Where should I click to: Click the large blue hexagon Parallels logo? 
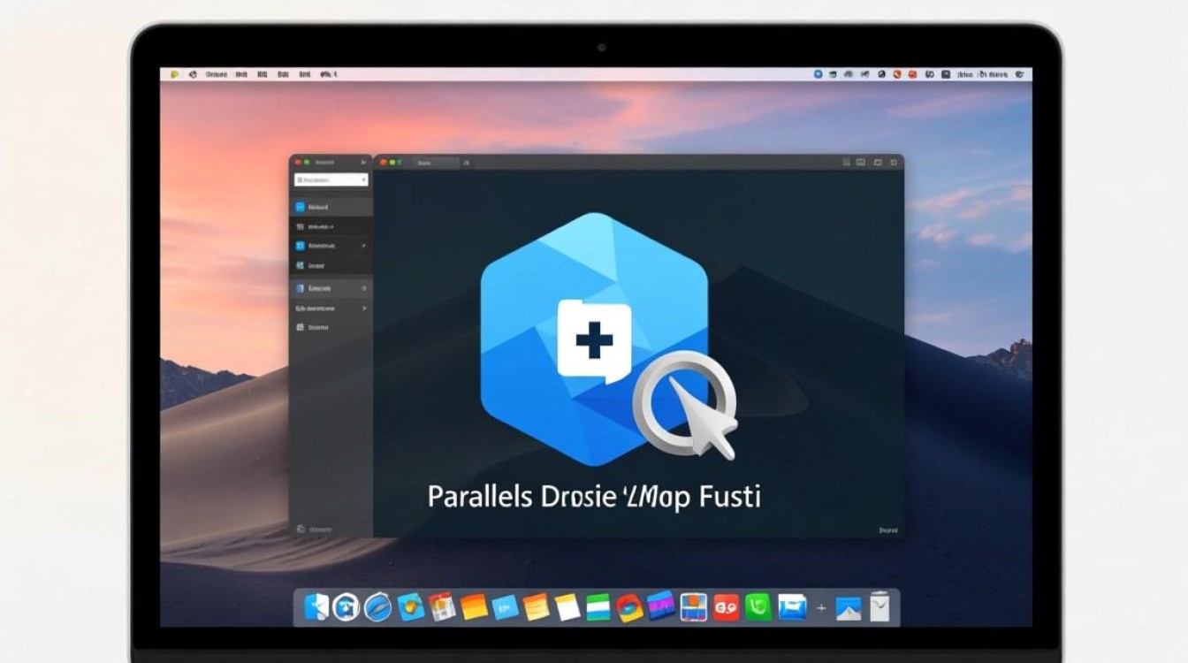(x=594, y=336)
